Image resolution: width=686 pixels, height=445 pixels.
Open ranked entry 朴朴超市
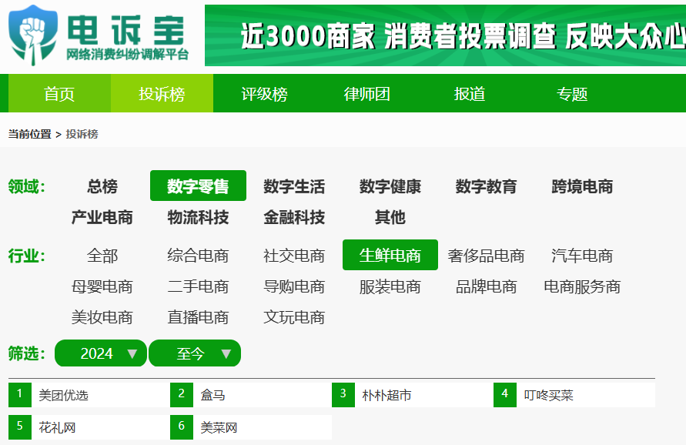(413, 395)
